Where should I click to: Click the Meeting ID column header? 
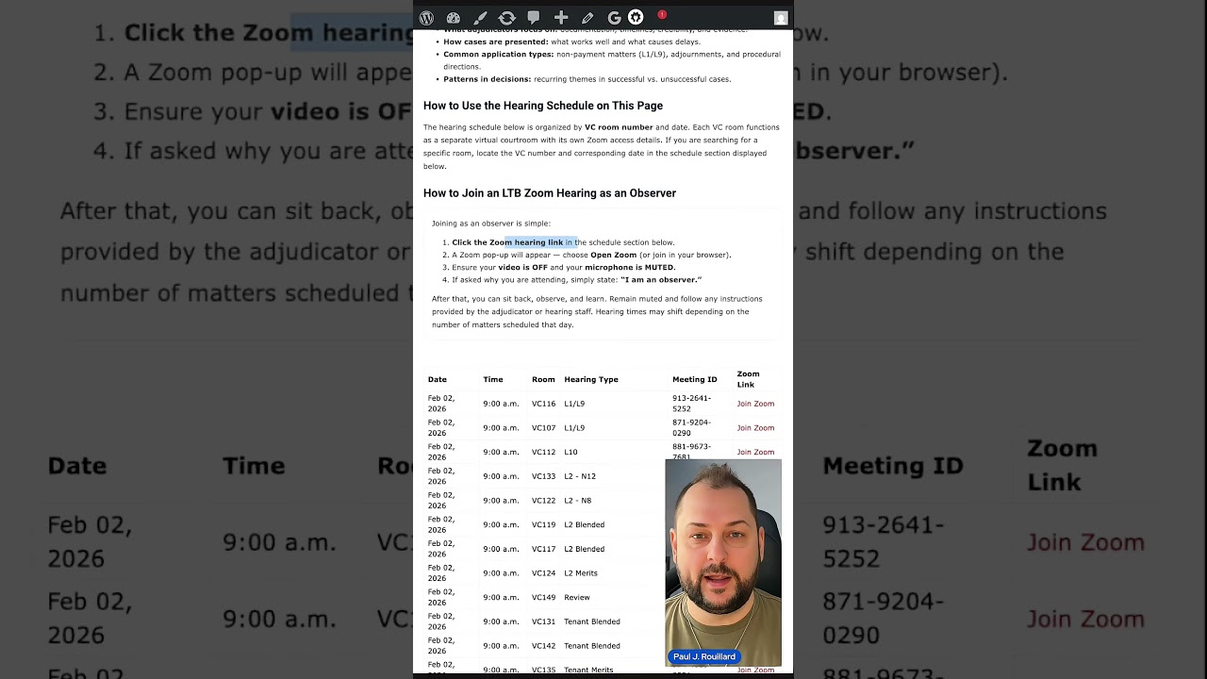(x=695, y=379)
